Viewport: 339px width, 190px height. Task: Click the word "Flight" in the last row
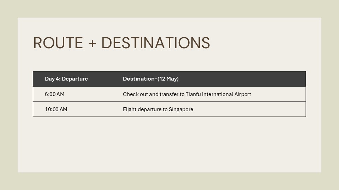[x=129, y=109]
